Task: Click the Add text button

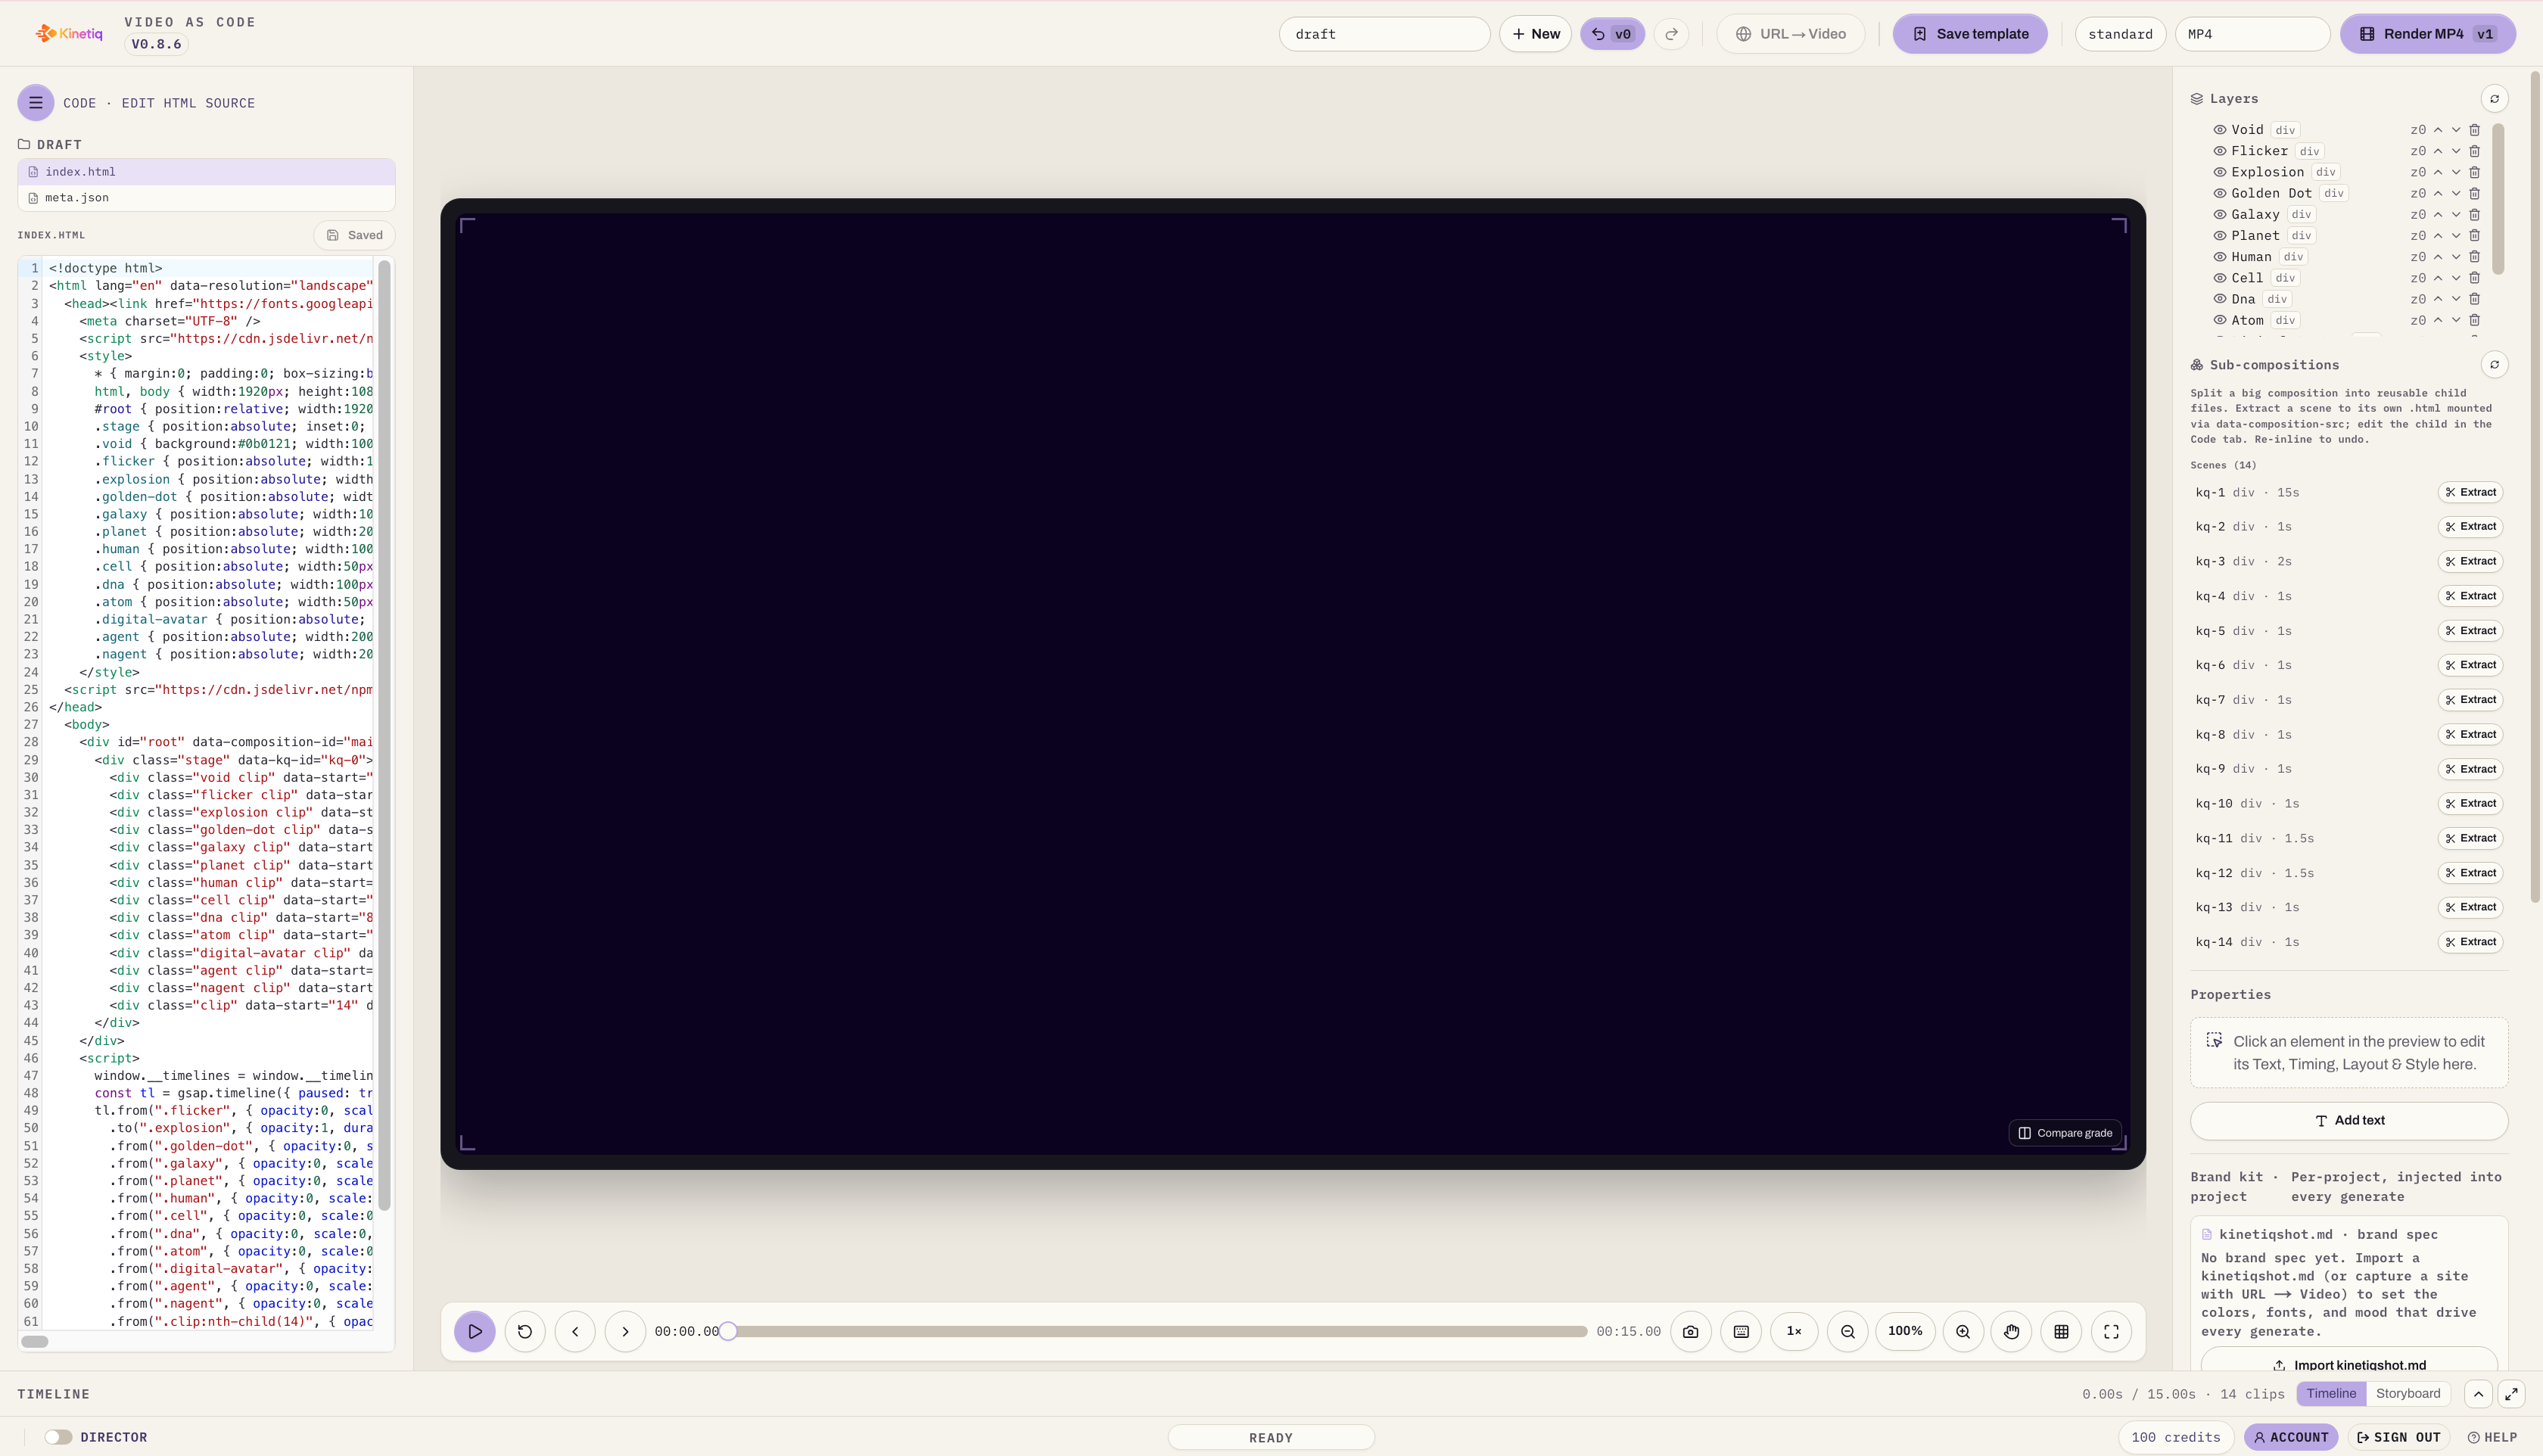Action: (2348, 1120)
